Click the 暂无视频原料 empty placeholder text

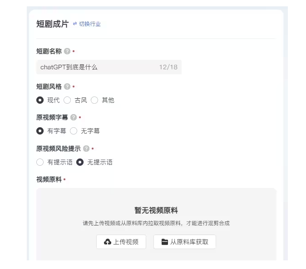[156, 211]
